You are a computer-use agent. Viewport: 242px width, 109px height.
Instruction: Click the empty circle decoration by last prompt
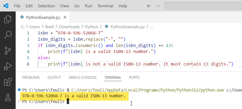tap(19, 101)
